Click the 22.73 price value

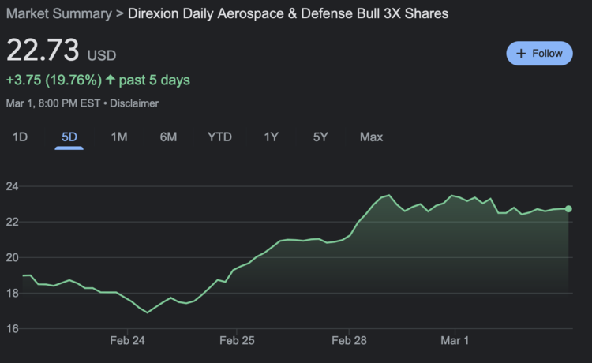tap(43, 51)
